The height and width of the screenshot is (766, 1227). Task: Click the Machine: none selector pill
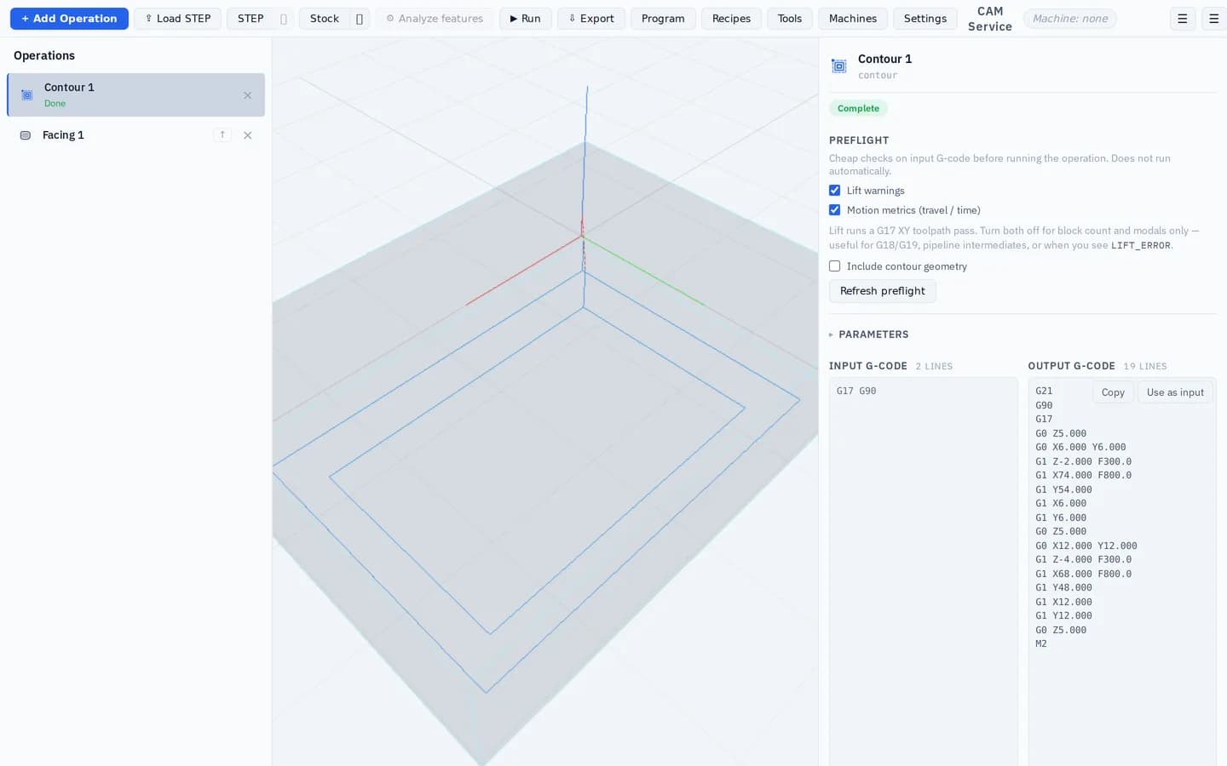(1070, 19)
